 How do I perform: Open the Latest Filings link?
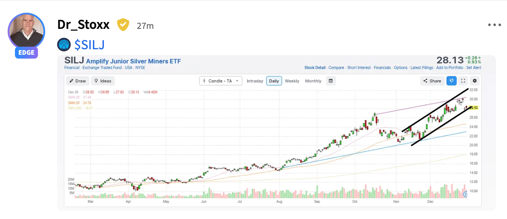click(x=422, y=67)
